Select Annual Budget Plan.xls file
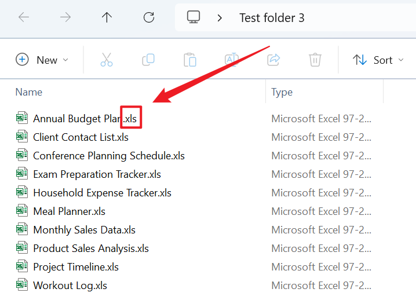416x307 pixels. 85,119
